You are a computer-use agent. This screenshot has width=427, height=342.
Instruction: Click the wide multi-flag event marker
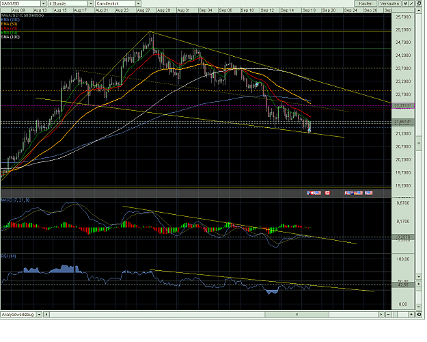pyautogui.click(x=353, y=193)
